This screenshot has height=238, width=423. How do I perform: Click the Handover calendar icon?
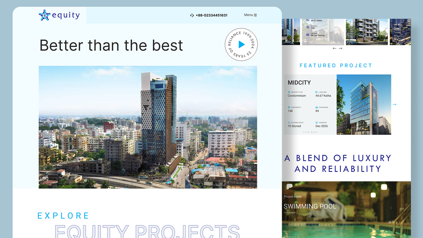316,123
